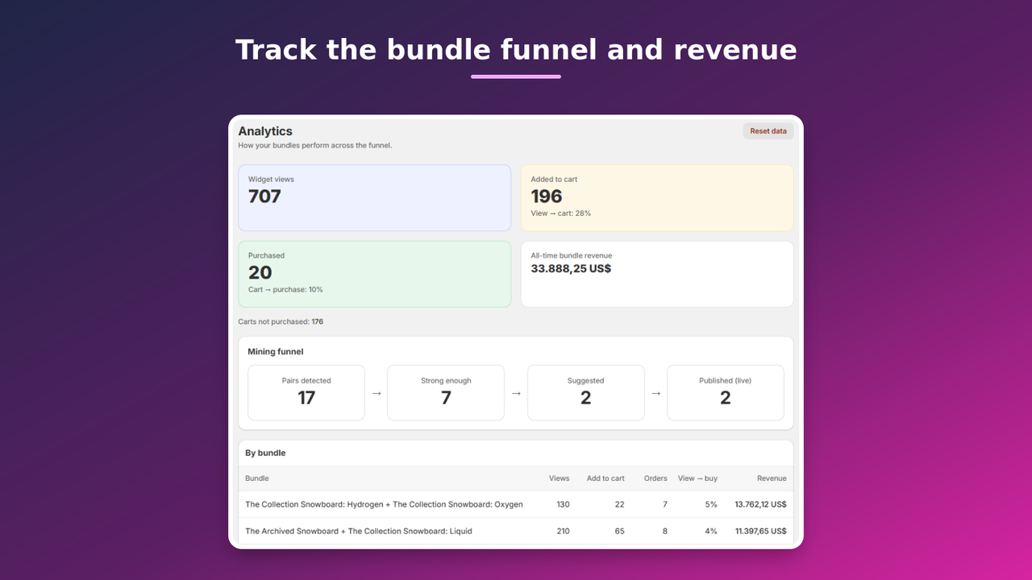Click the Analytics page heading
The width and height of the screenshot is (1032, 580).
[x=265, y=131]
